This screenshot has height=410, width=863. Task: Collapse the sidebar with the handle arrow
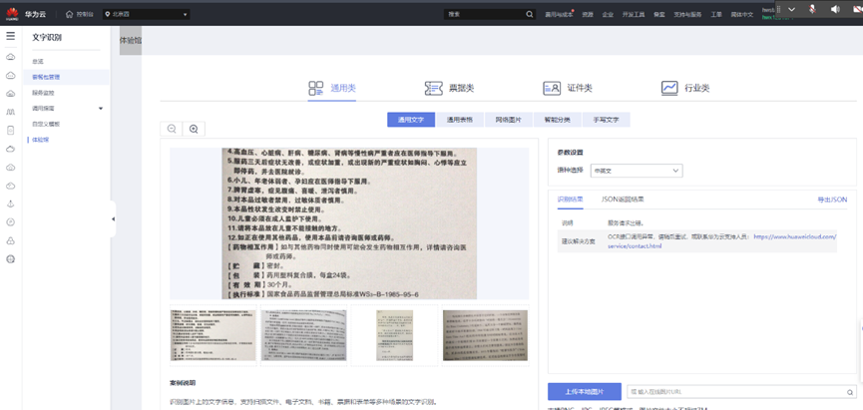pos(113,219)
